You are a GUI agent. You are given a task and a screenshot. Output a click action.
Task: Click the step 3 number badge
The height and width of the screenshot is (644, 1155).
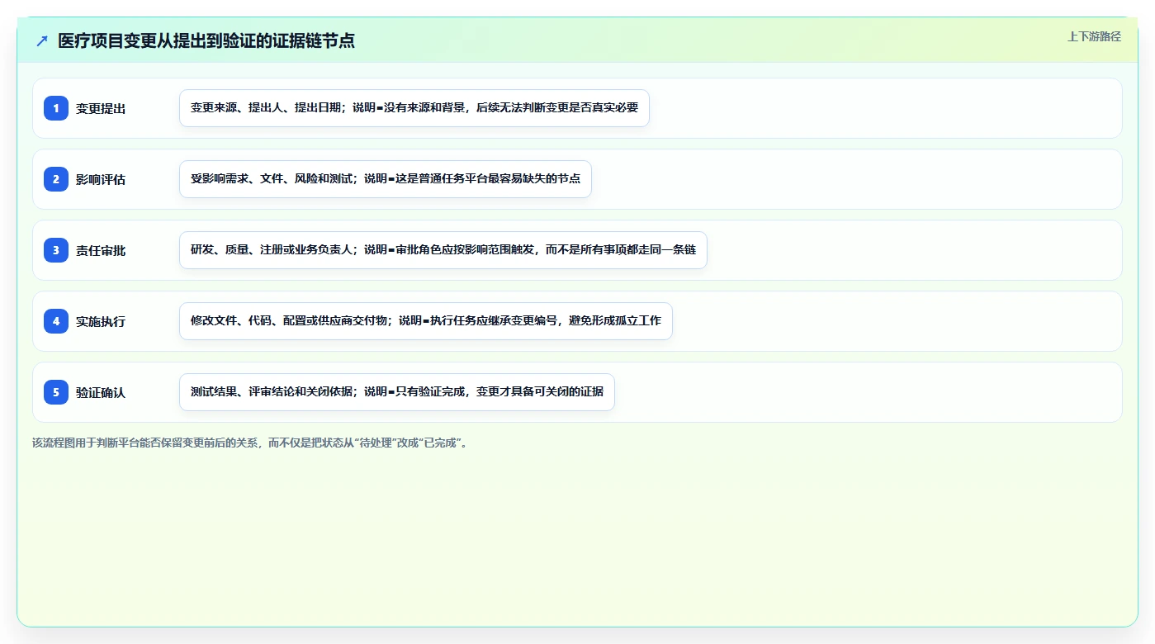click(56, 250)
